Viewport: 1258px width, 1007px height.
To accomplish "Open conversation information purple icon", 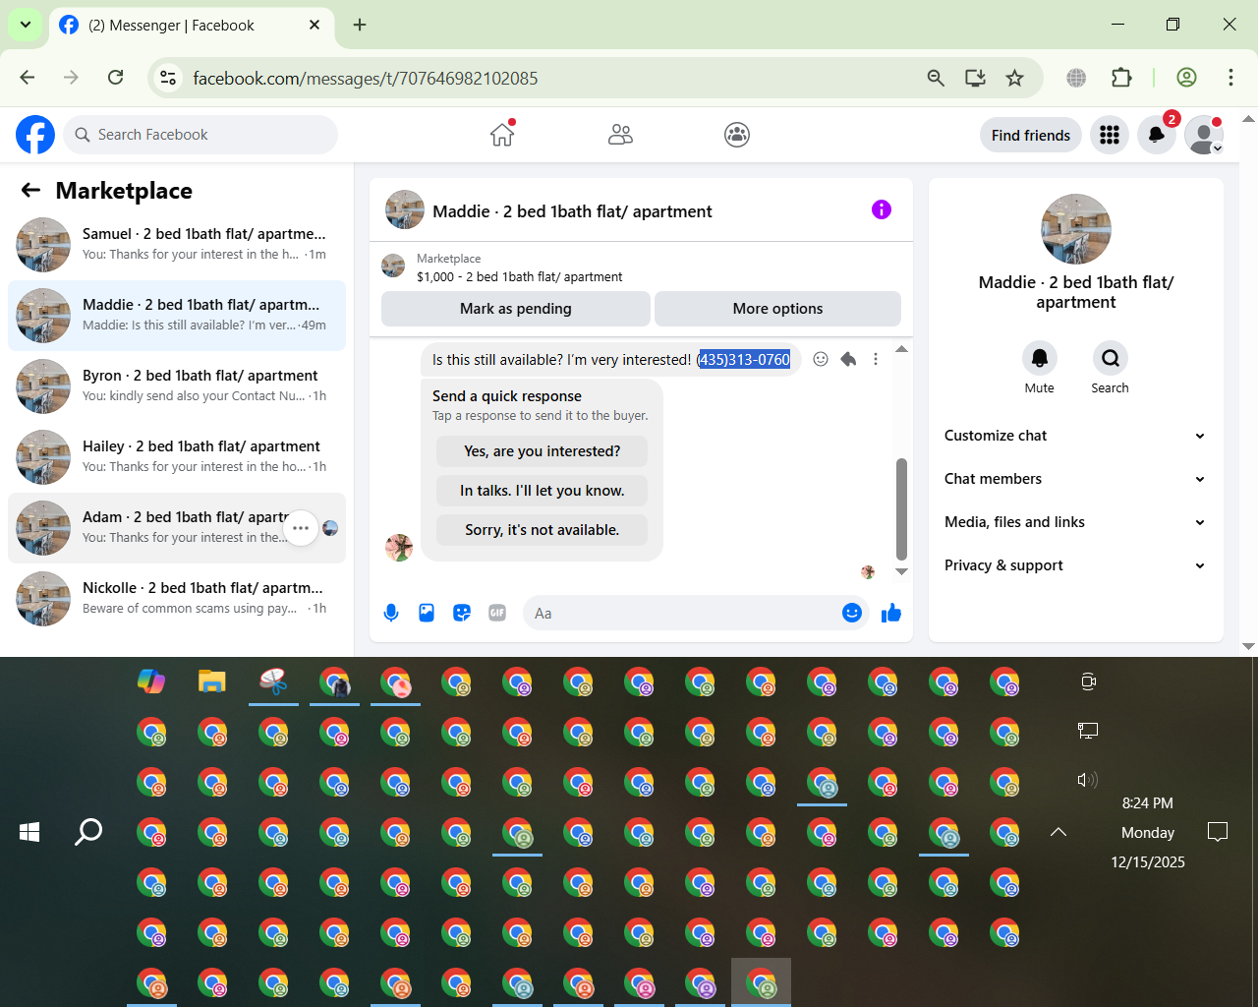I will [882, 209].
